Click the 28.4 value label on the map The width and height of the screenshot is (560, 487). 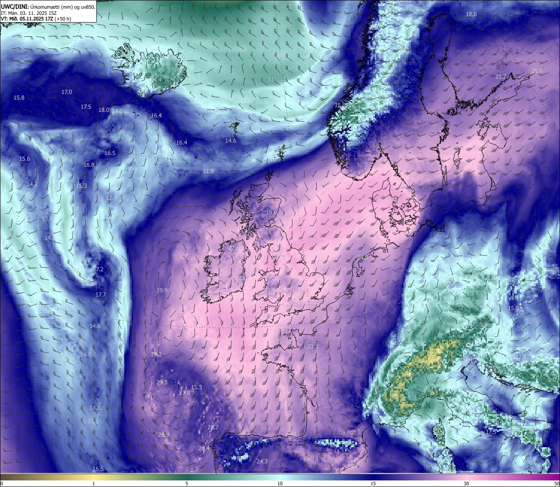pyautogui.click(x=204, y=449)
